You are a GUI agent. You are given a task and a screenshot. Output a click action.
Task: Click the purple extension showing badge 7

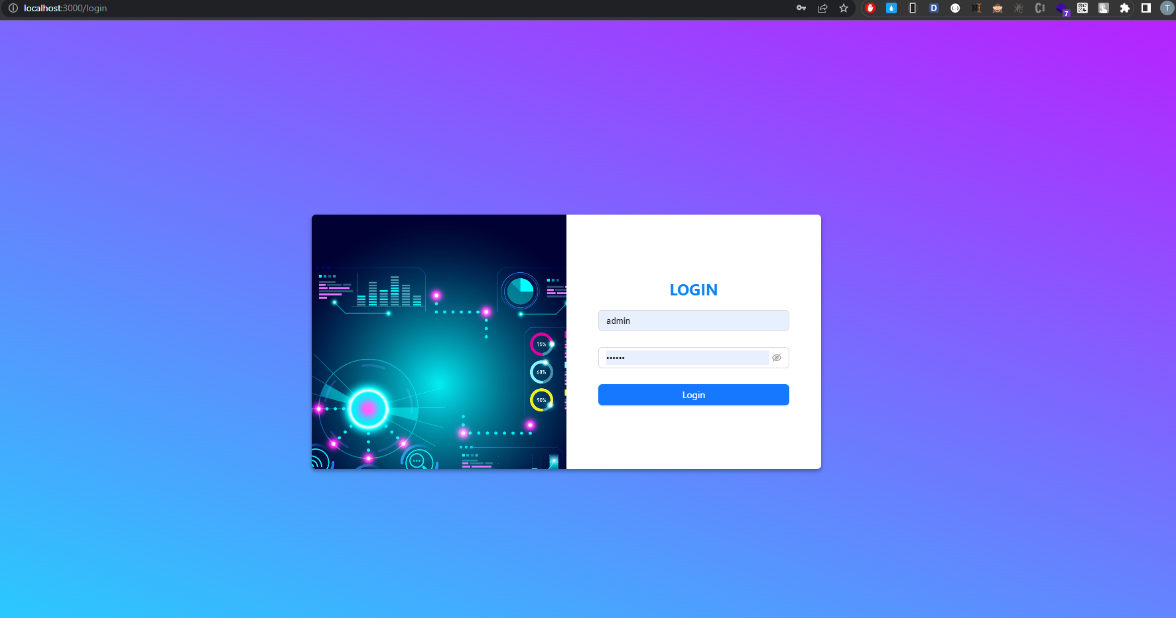click(x=1061, y=9)
